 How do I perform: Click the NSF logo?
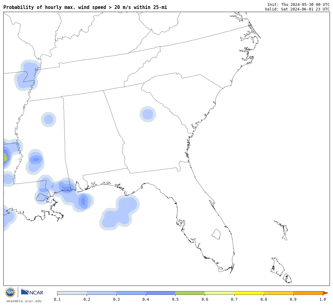click(10, 292)
